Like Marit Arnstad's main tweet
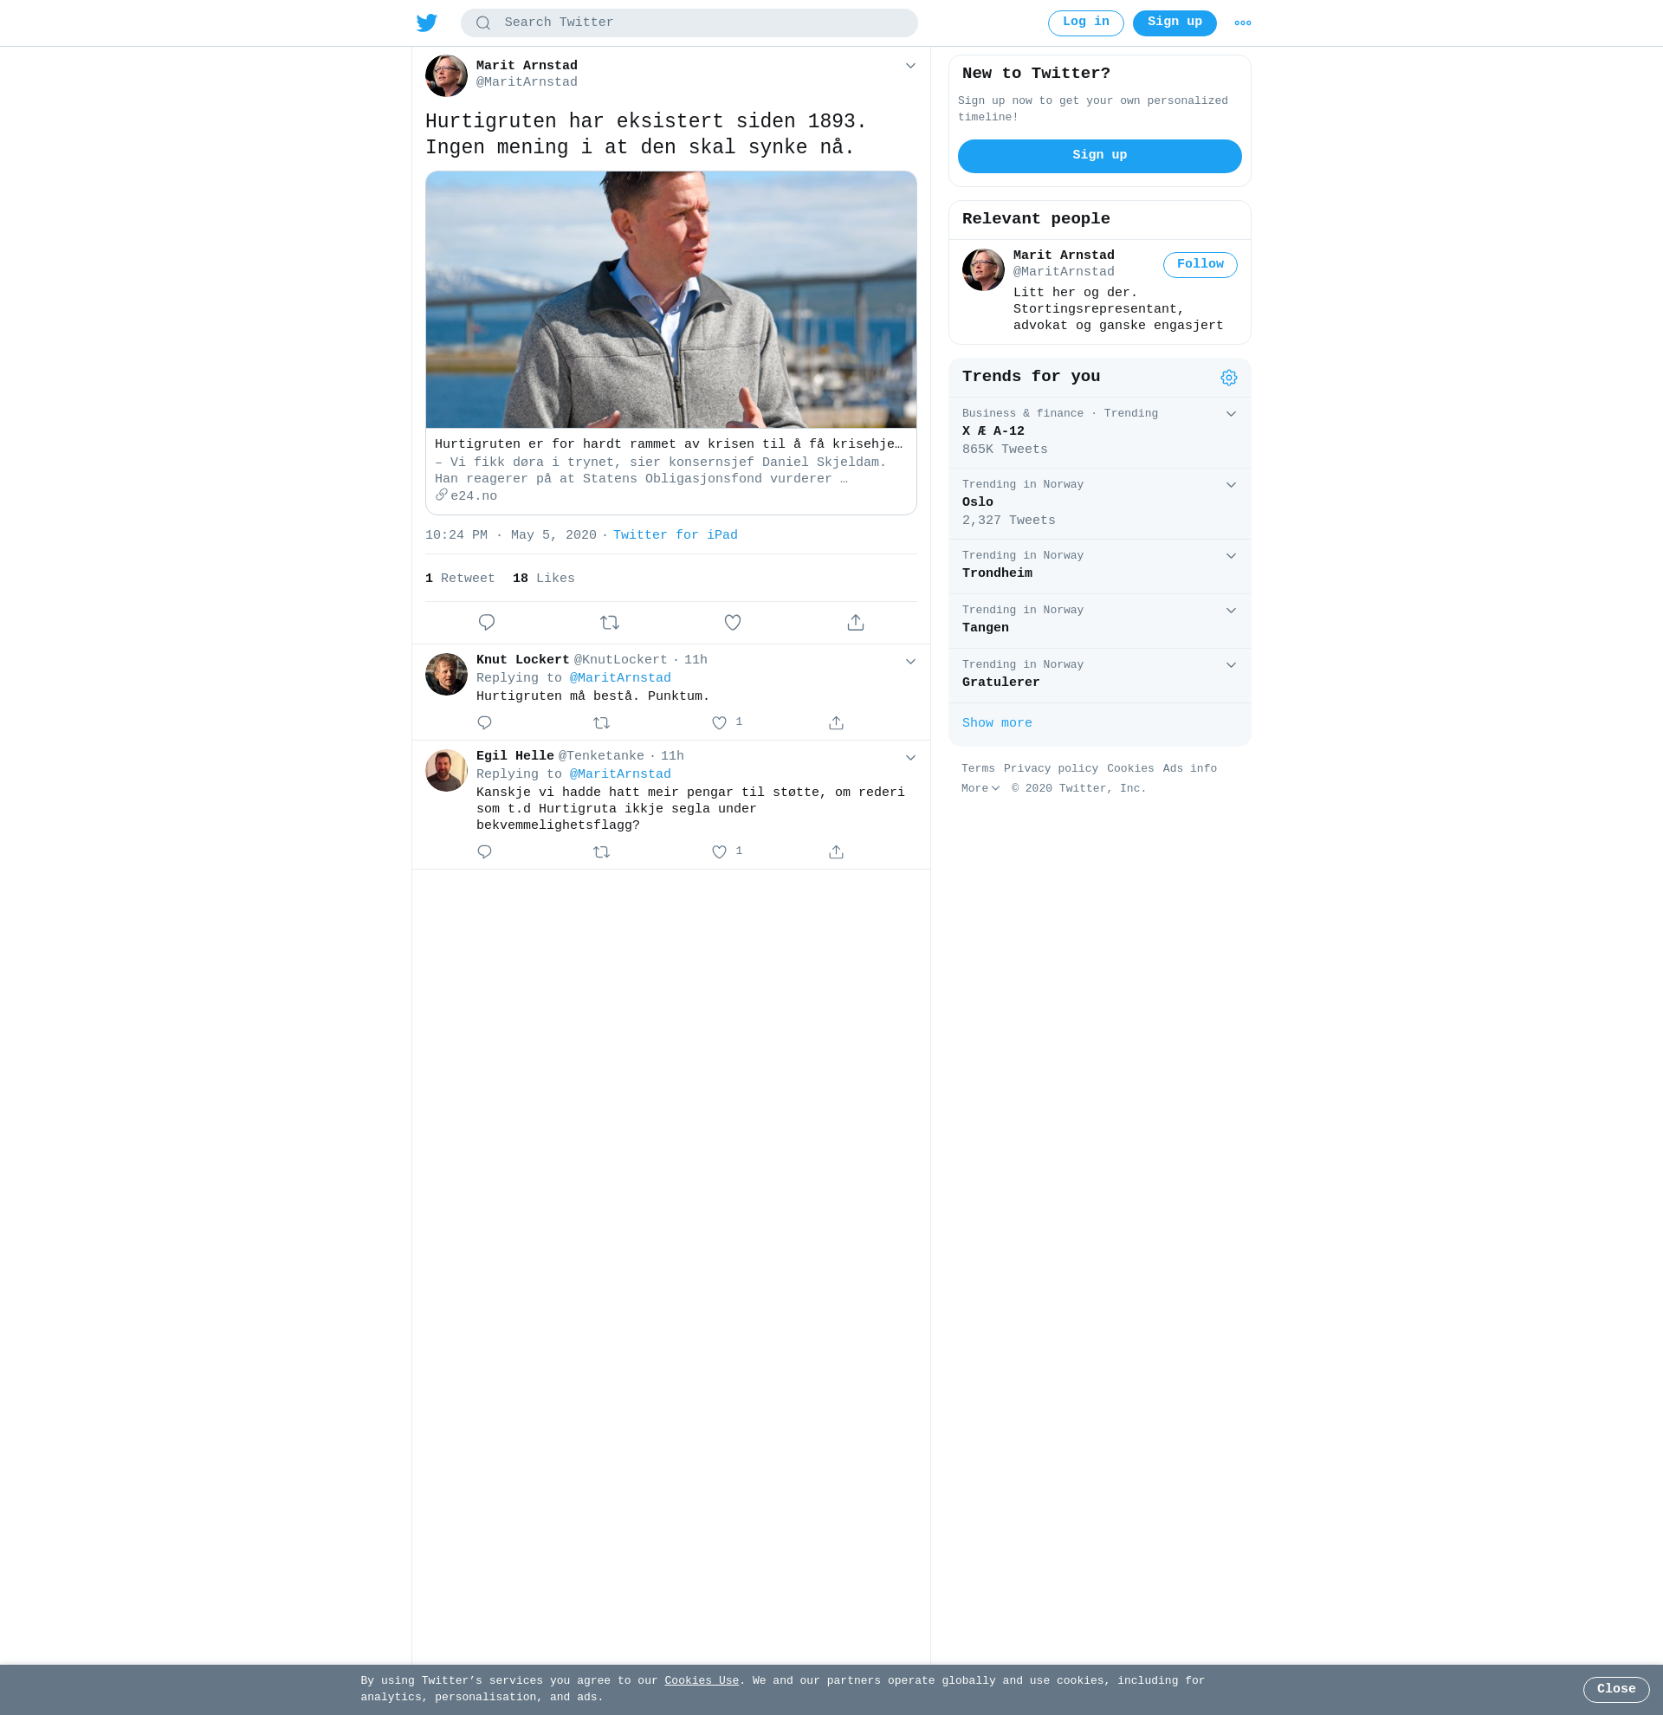 (x=733, y=623)
